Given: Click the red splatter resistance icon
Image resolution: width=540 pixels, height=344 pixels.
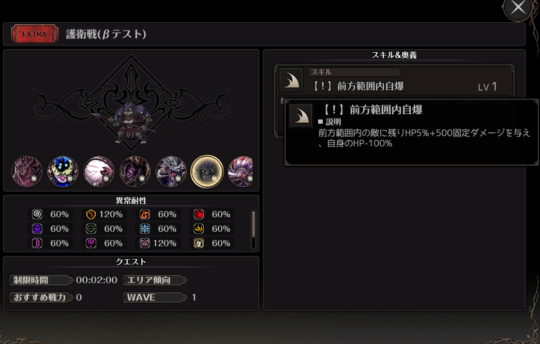Looking at the screenshot, I should point(199,214).
